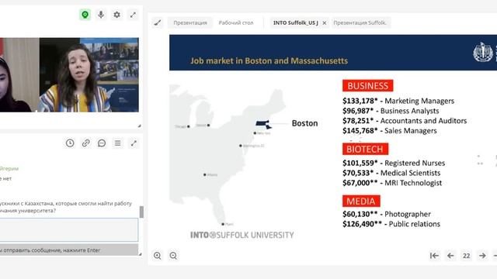Viewport: 497px width, 279px height.
Task: Click '$126,490** - Public relations' line
Action: point(391,224)
